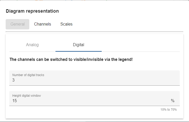Click the bold channels visibility notice text
189x122 pixels.
click(x=71, y=60)
